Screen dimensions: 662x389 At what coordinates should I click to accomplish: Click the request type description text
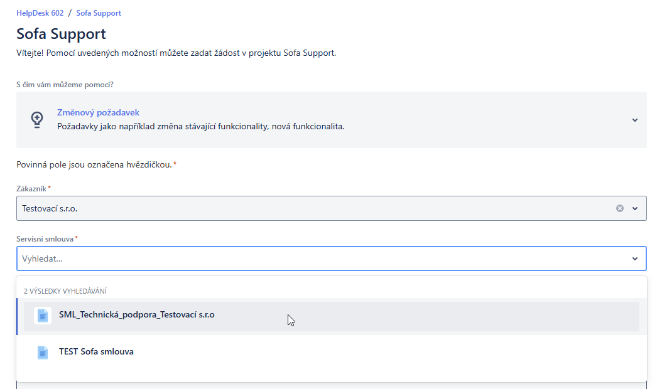200,126
